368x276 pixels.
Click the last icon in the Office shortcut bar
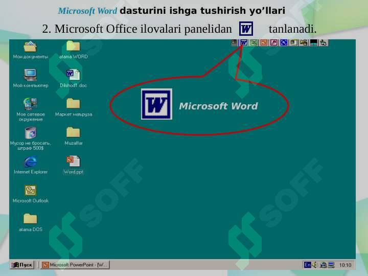324,42
